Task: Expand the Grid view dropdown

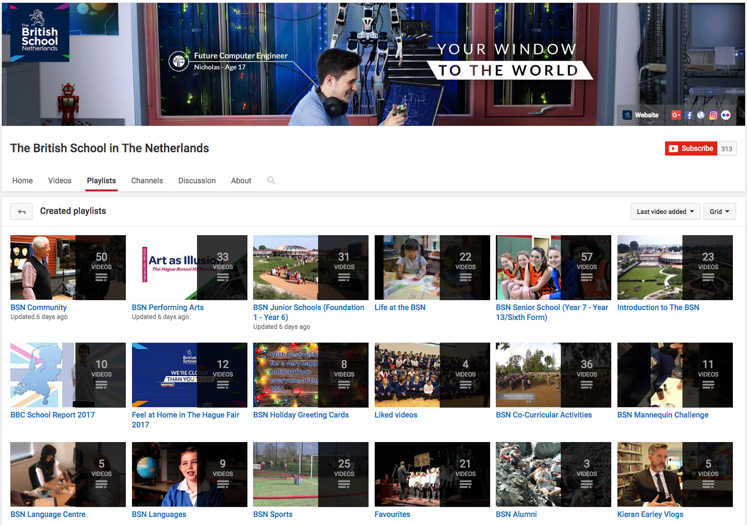Action: 719,212
